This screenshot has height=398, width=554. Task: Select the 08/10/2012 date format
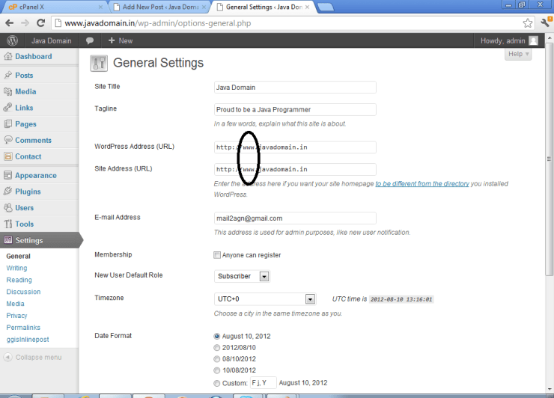click(217, 359)
